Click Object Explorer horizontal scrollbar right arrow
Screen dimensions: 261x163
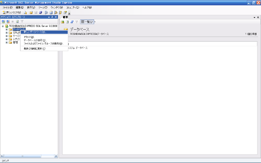pos(56,156)
